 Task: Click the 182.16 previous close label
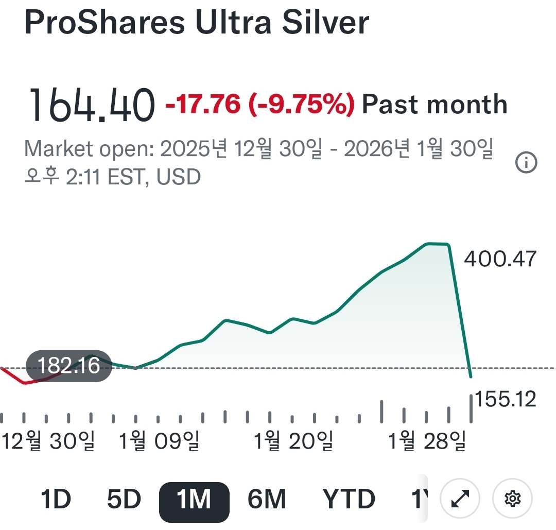click(69, 366)
